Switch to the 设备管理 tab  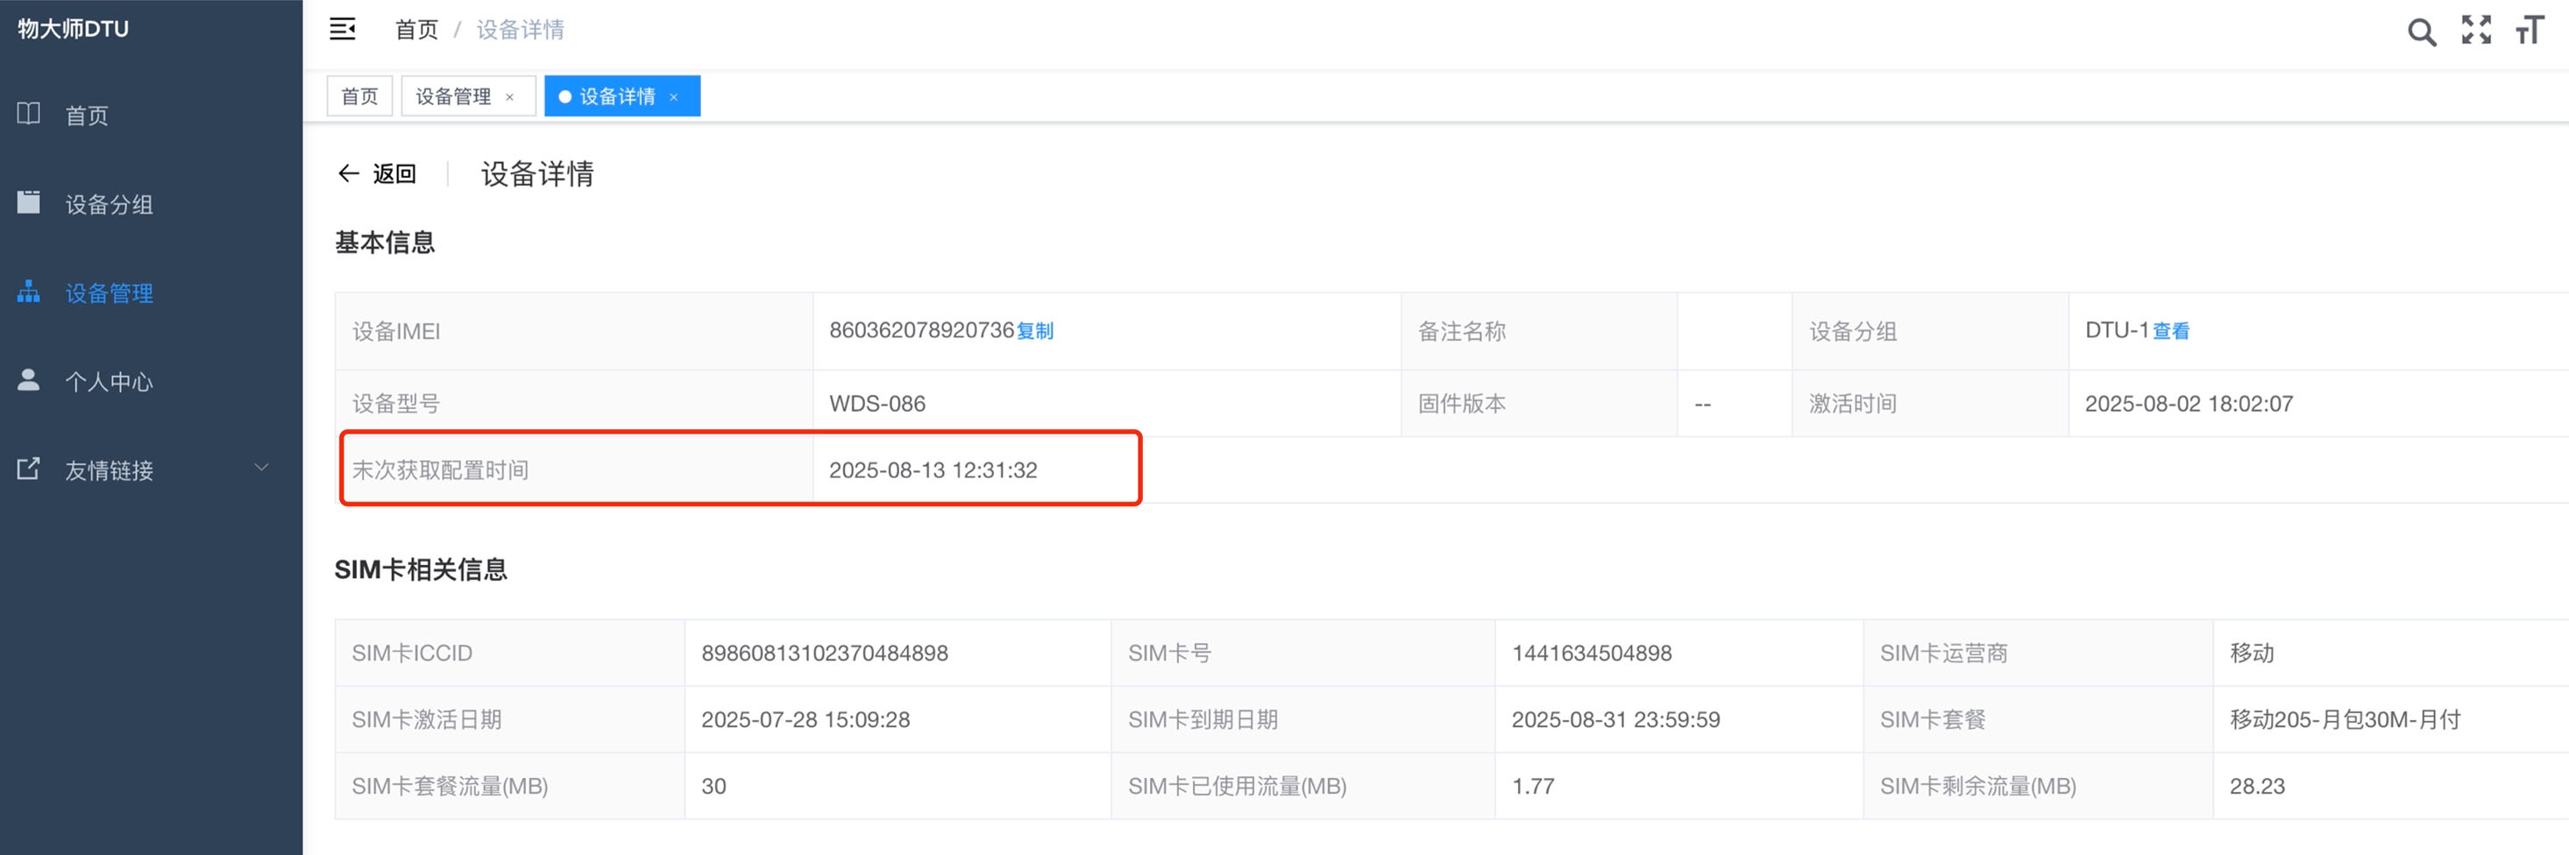coord(453,96)
